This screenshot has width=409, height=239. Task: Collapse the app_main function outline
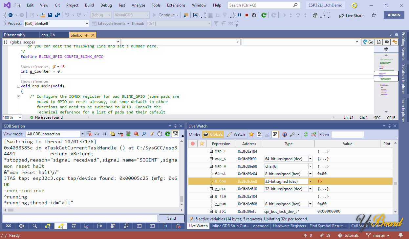point(18,86)
